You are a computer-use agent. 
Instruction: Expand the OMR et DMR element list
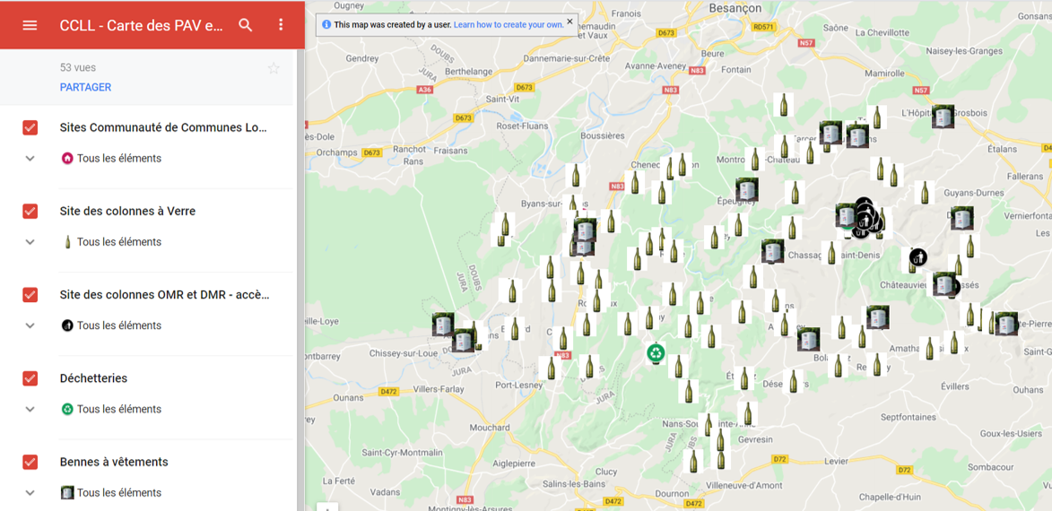tap(30, 325)
